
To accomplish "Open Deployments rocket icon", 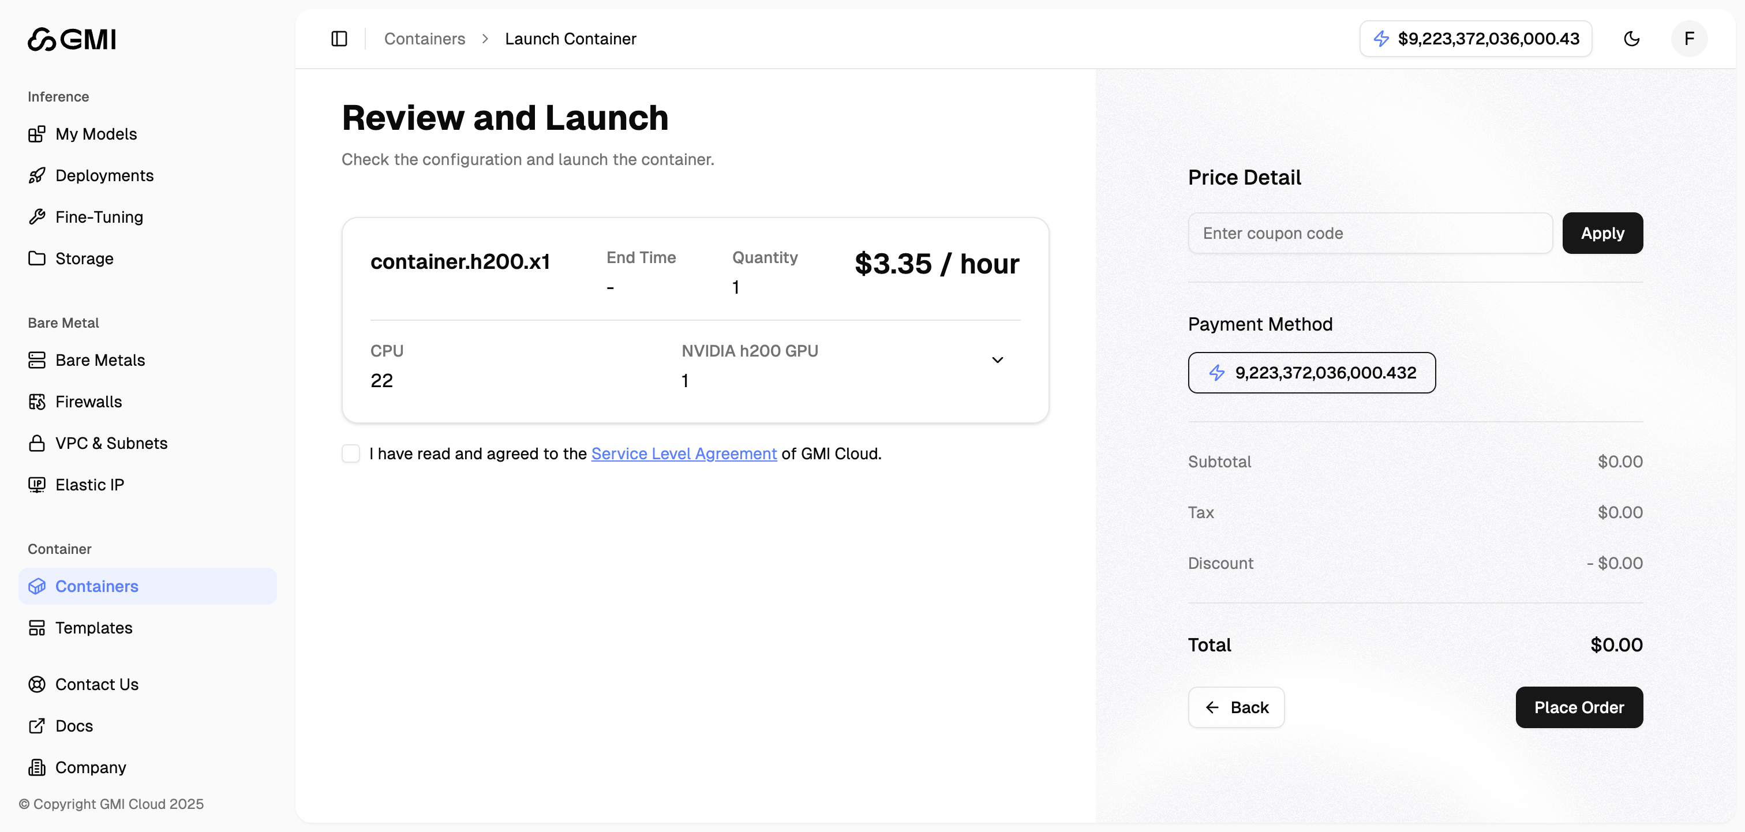I will pyautogui.click(x=36, y=175).
